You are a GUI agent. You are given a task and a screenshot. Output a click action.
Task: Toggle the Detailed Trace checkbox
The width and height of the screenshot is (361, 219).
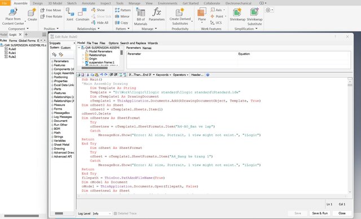(115, 213)
